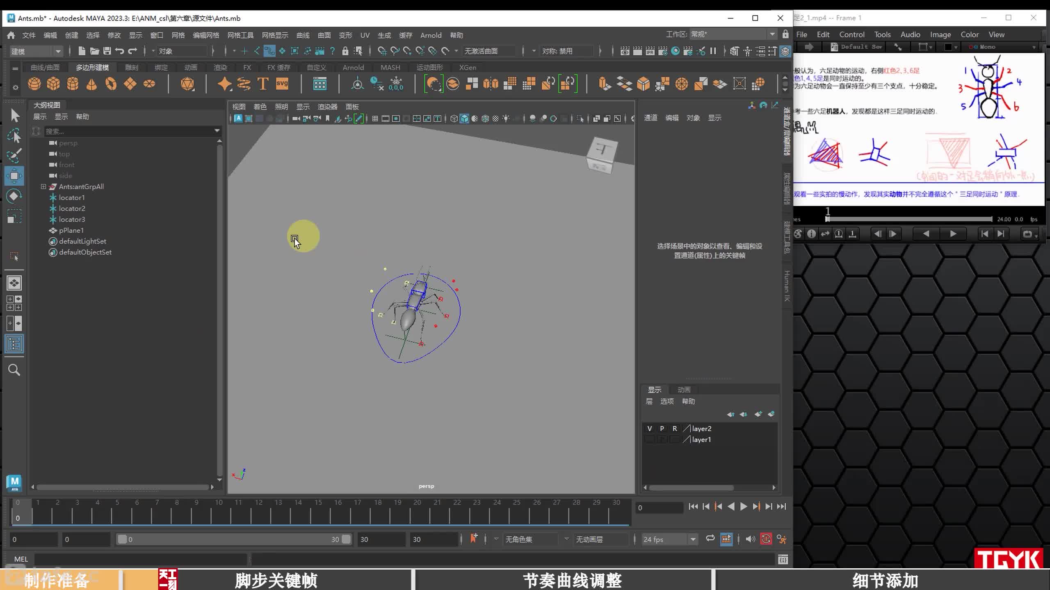
Task: Open the search icon in the toolbox
Action: coord(14,370)
